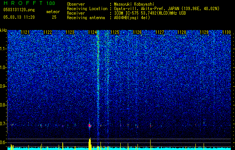
Task: Select the HROFFT 1.0.0 title text
Action: click(x=29, y=3)
